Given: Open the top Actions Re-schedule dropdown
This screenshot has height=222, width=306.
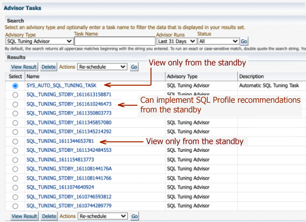Looking at the screenshot, I should click(x=102, y=67).
